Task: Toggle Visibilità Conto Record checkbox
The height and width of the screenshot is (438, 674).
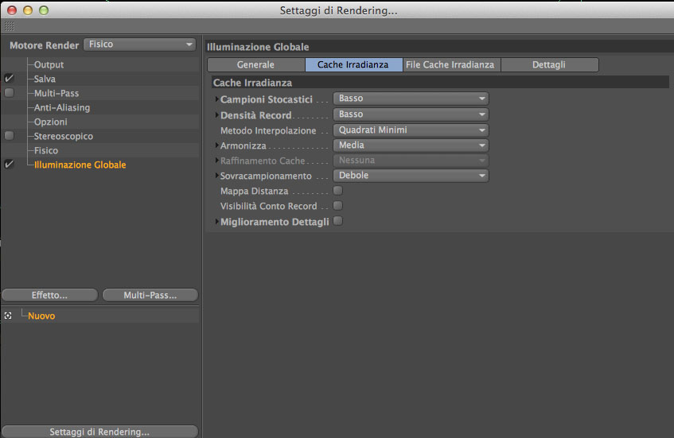Action: [338, 206]
